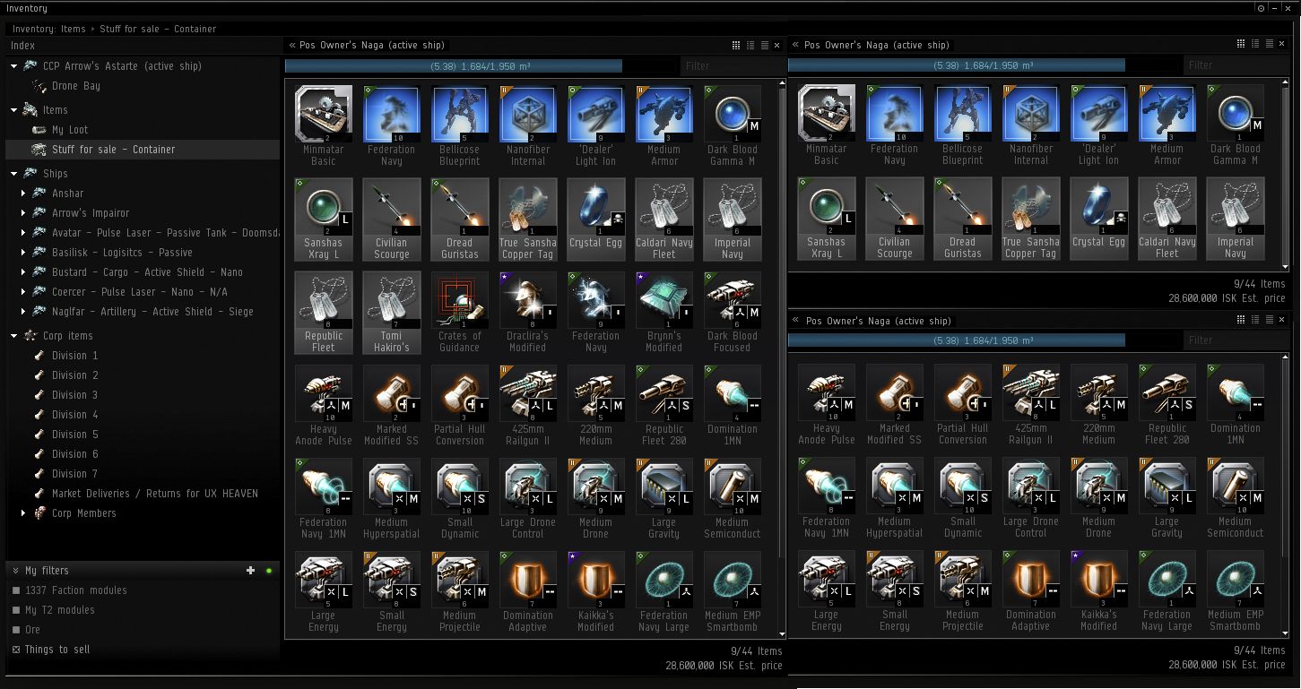Select the 425mm Railgun II in the main pane
Image resolution: width=1301 pixels, height=689 pixels.
click(527, 406)
